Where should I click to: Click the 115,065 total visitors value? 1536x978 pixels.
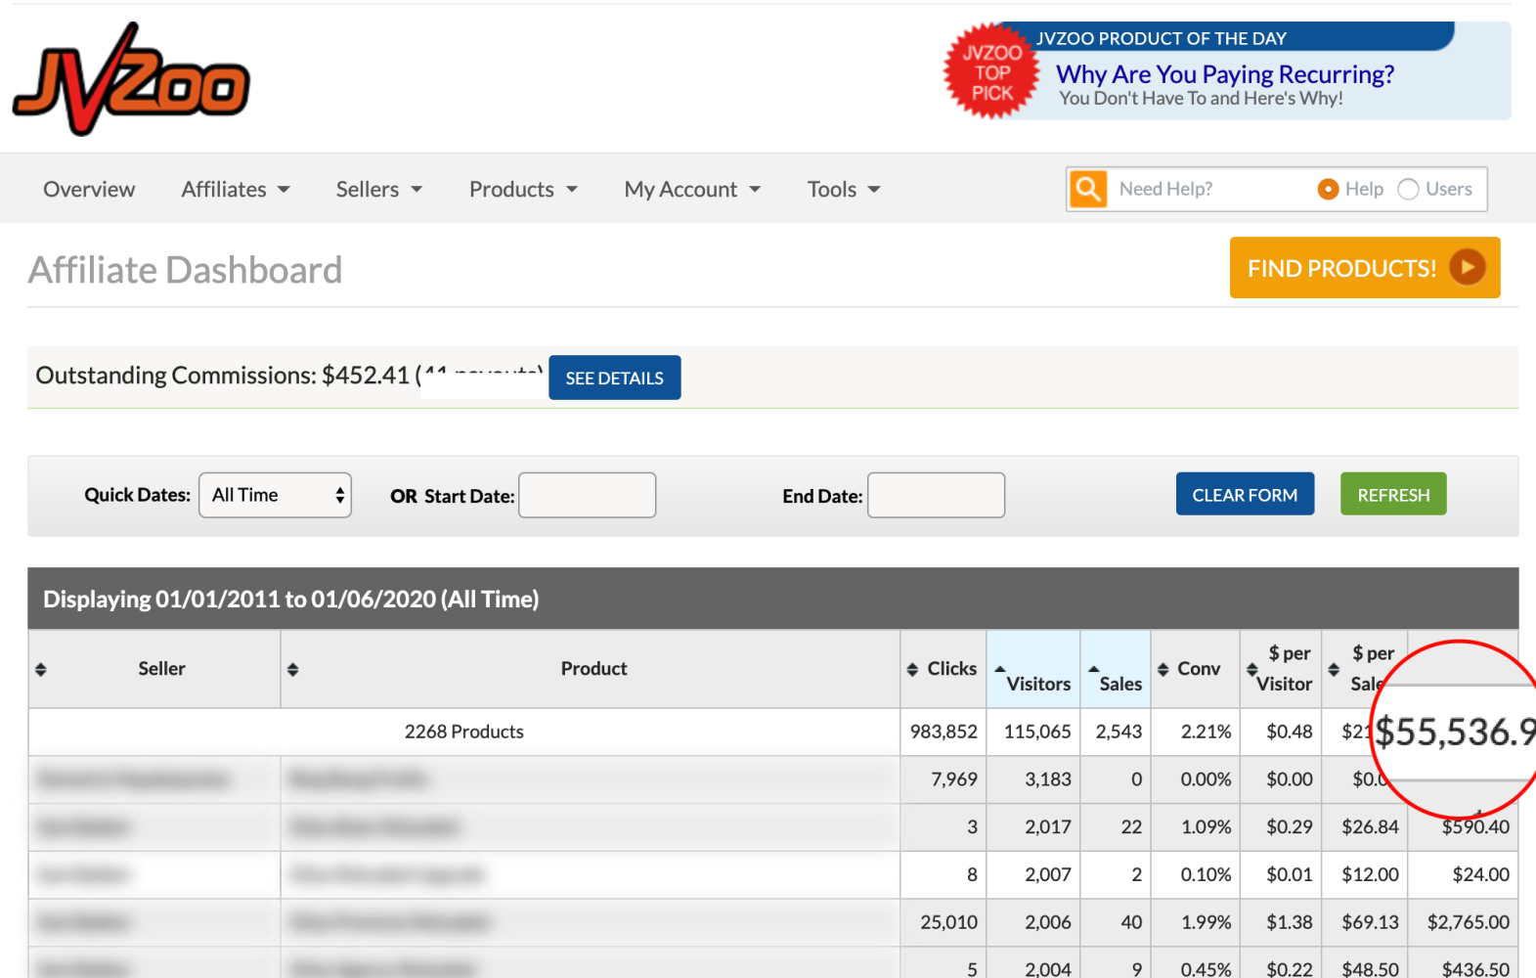click(1037, 732)
